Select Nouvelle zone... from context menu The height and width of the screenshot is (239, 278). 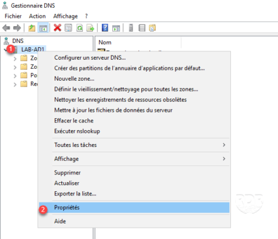tap(134, 79)
